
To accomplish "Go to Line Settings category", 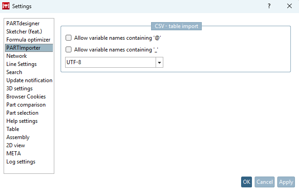I will (x=21, y=64).
